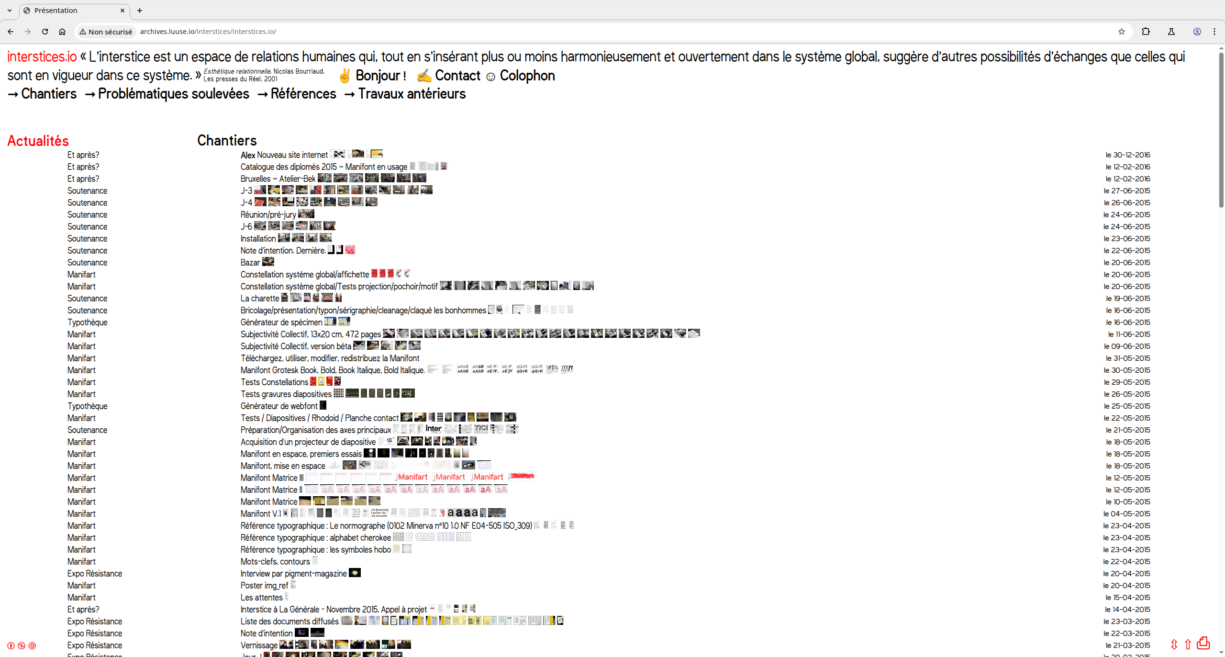Click the Creative Commons attribution icon
This screenshot has height=657, width=1225.
pos(11,646)
